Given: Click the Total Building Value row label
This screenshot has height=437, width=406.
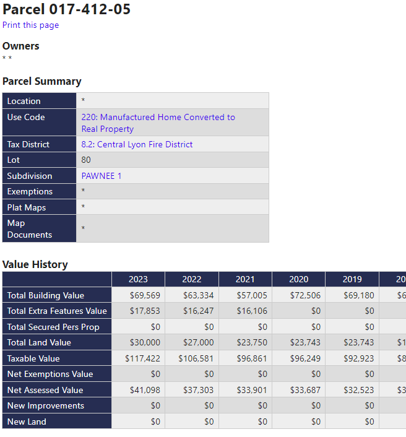Looking at the screenshot, I should 46,295.
